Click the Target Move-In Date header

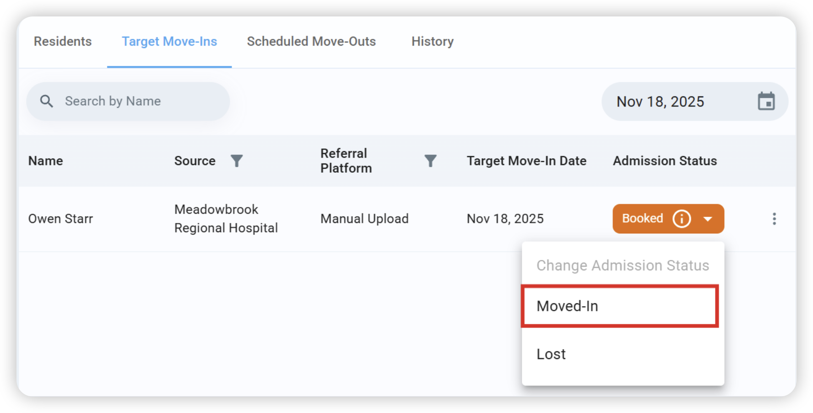[x=526, y=161]
